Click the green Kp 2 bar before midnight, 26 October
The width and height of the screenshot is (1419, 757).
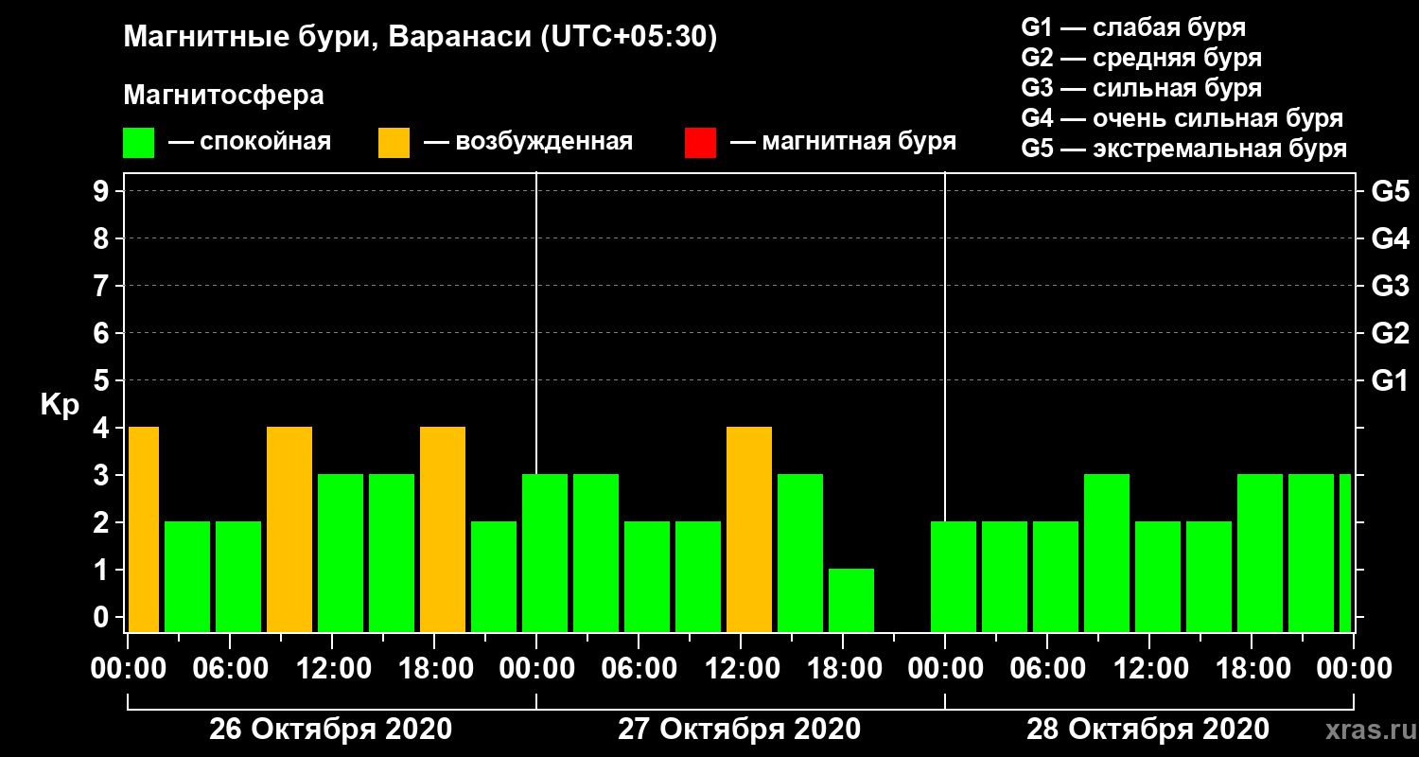click(494, 577)
